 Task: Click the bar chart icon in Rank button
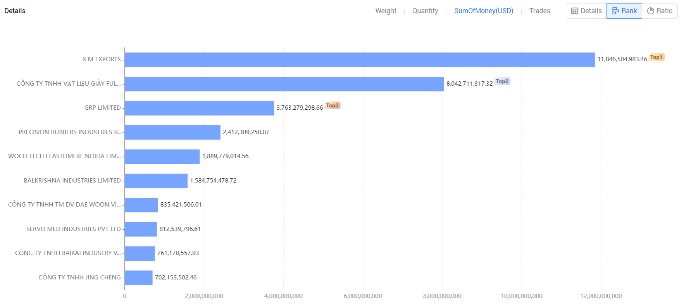(x=615, y=11)
